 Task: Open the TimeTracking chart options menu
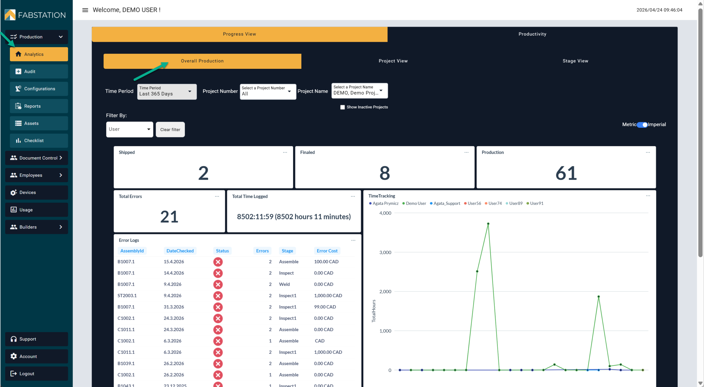[x=648, y=196]
